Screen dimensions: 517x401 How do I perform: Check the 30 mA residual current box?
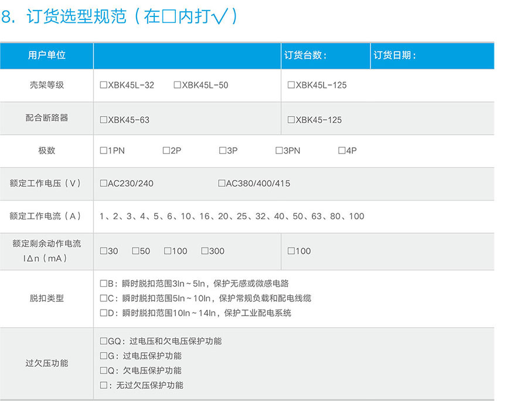coord(104,251)
